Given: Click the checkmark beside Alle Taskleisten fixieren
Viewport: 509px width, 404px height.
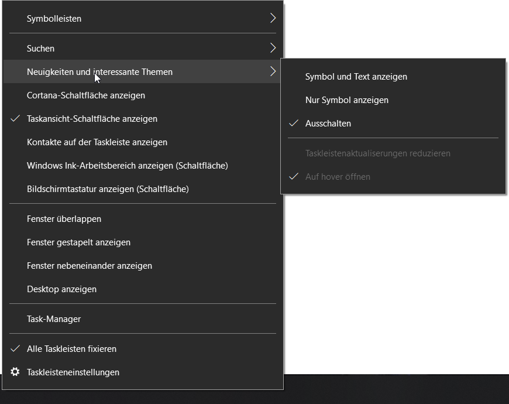Looking at the screenshot, I should [15, 348].
